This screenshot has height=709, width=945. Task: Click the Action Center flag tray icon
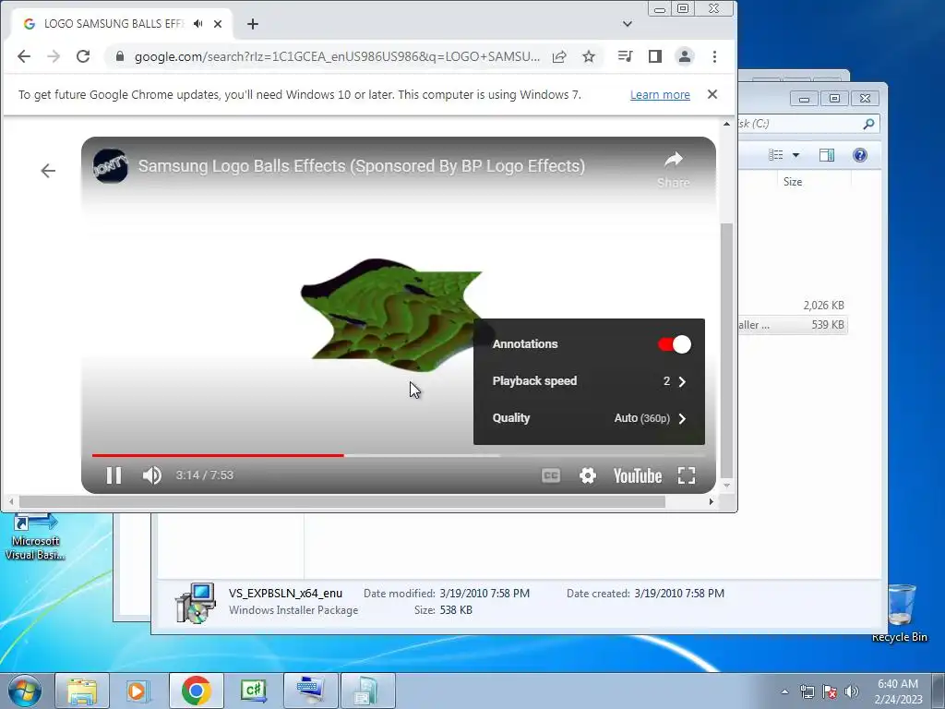[x=830, y=691]
